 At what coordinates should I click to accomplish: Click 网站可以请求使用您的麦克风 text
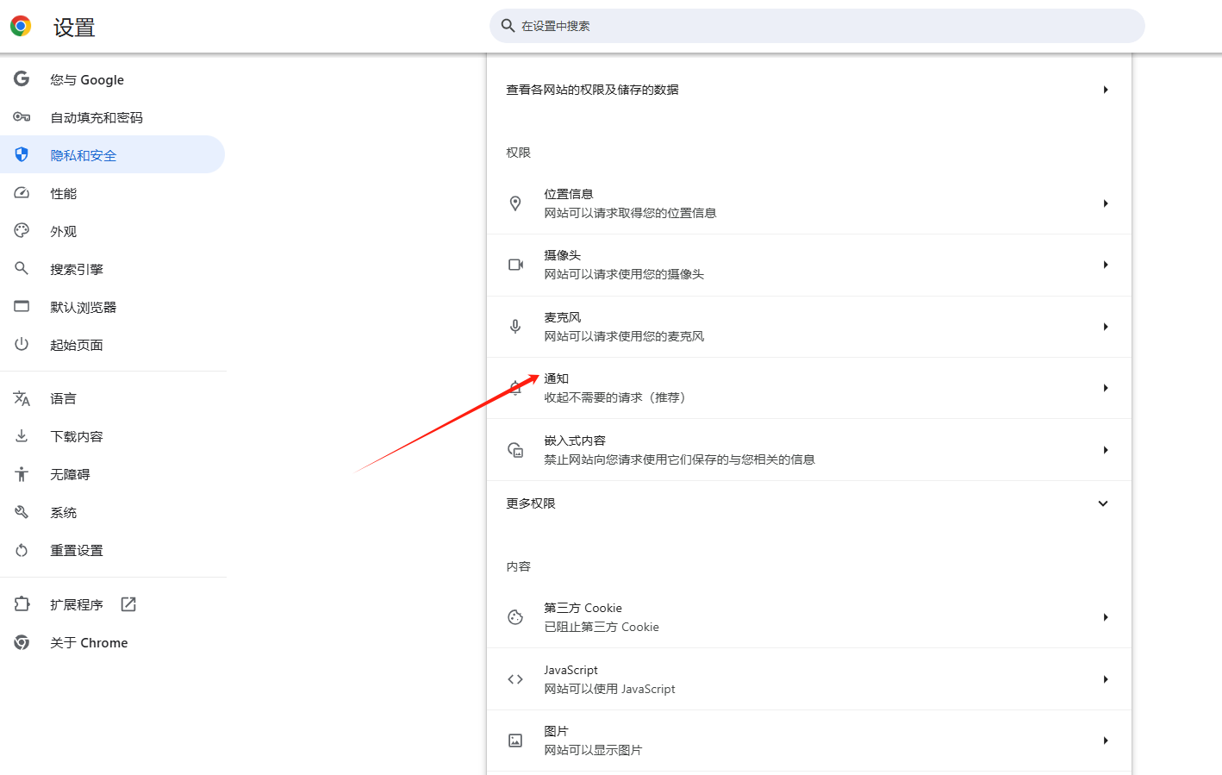[x=624, y=336]
